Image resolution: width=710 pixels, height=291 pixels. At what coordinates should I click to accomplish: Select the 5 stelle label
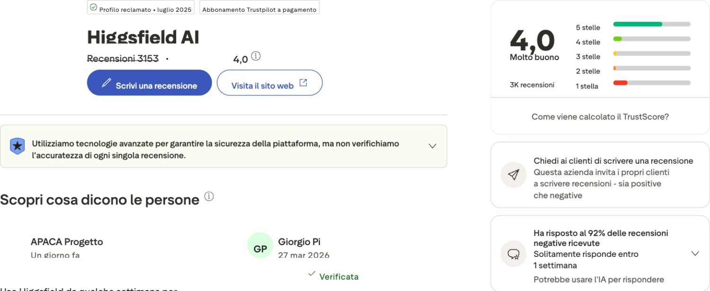(x=588, y=27)
